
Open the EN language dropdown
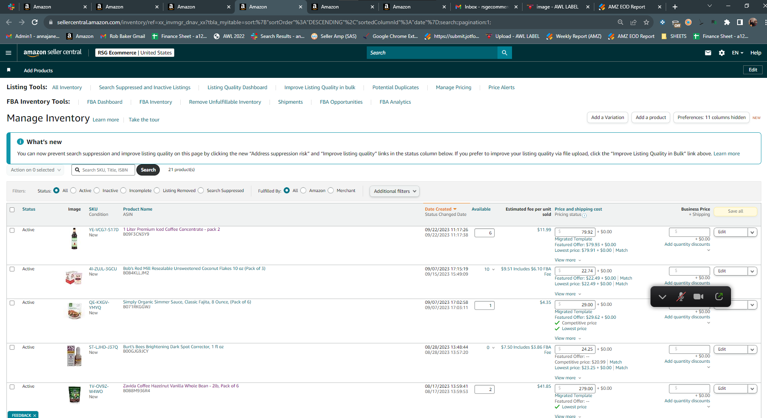point(738,53)
